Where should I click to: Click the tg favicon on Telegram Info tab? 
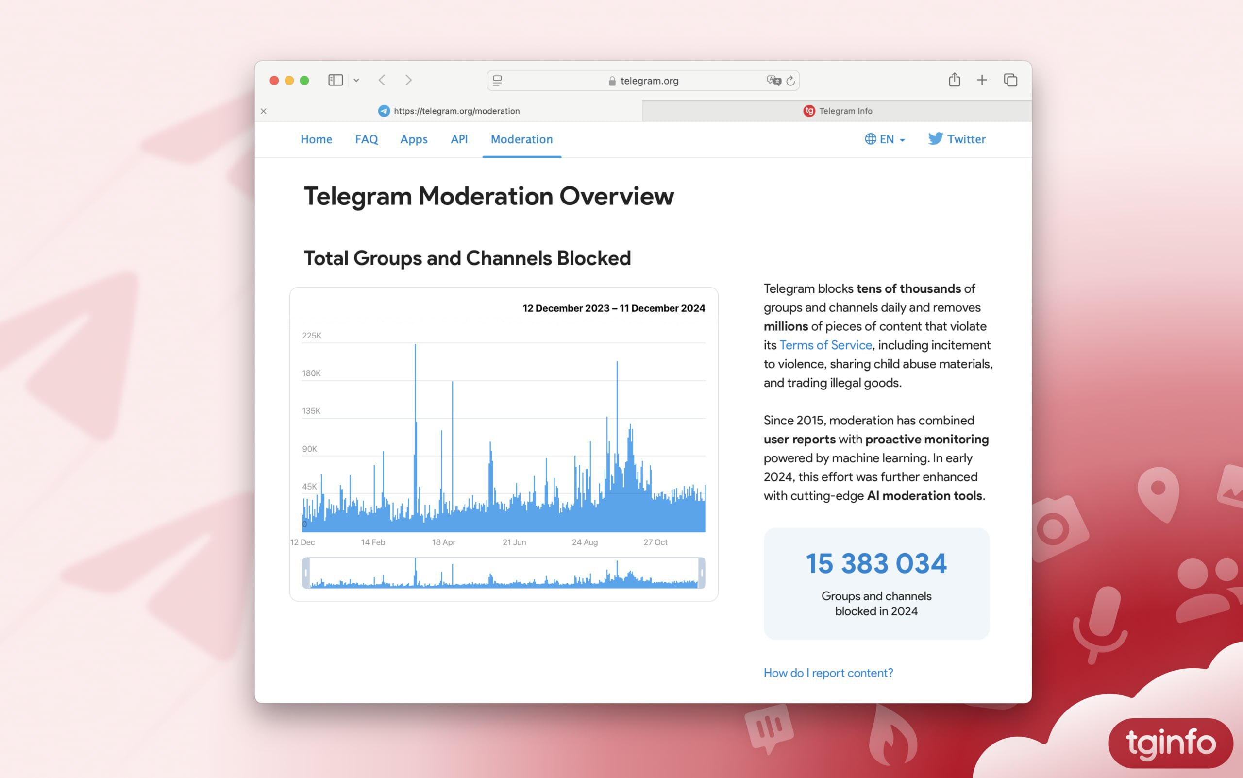[809, 111]
